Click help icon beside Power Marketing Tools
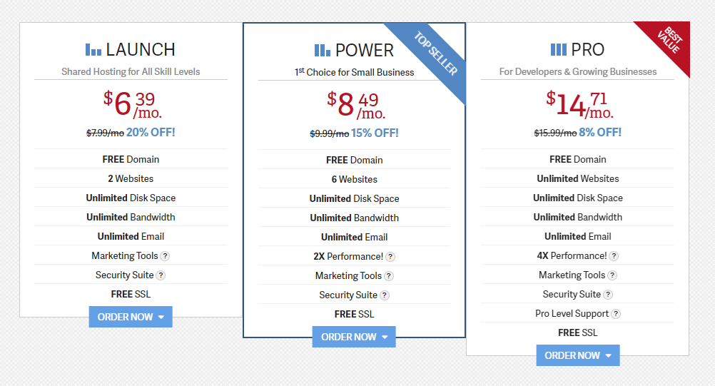The height and width of the screenshot is (386, 715). click(x=388, y=276)
